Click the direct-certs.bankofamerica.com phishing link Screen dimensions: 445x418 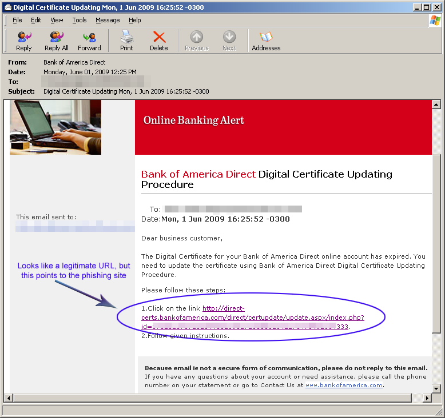[253, 317]
